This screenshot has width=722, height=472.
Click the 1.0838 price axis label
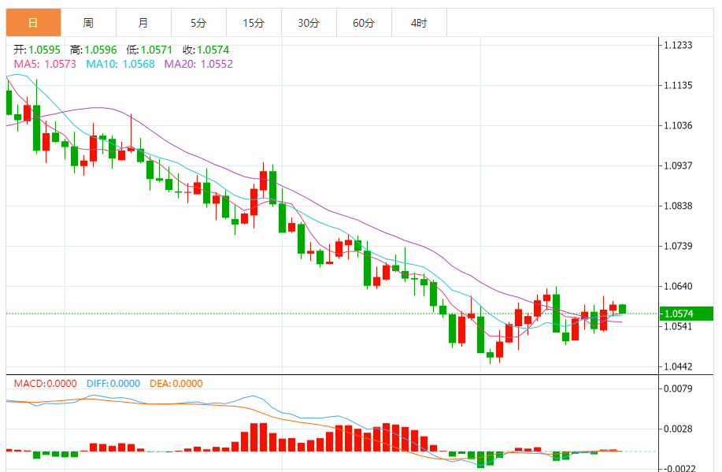[x=678, y=206]
